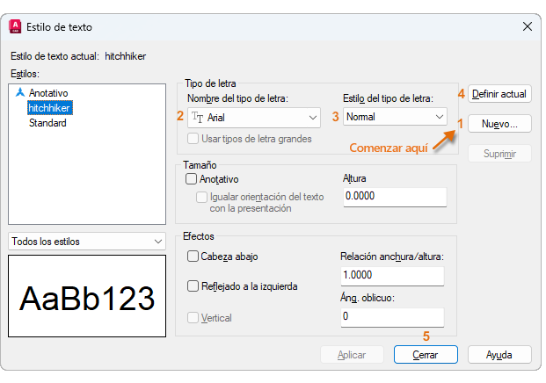The width and height of the screenshot is (546, 383).
Task: Enable the Anotativo checkbox
Action: 192,179
